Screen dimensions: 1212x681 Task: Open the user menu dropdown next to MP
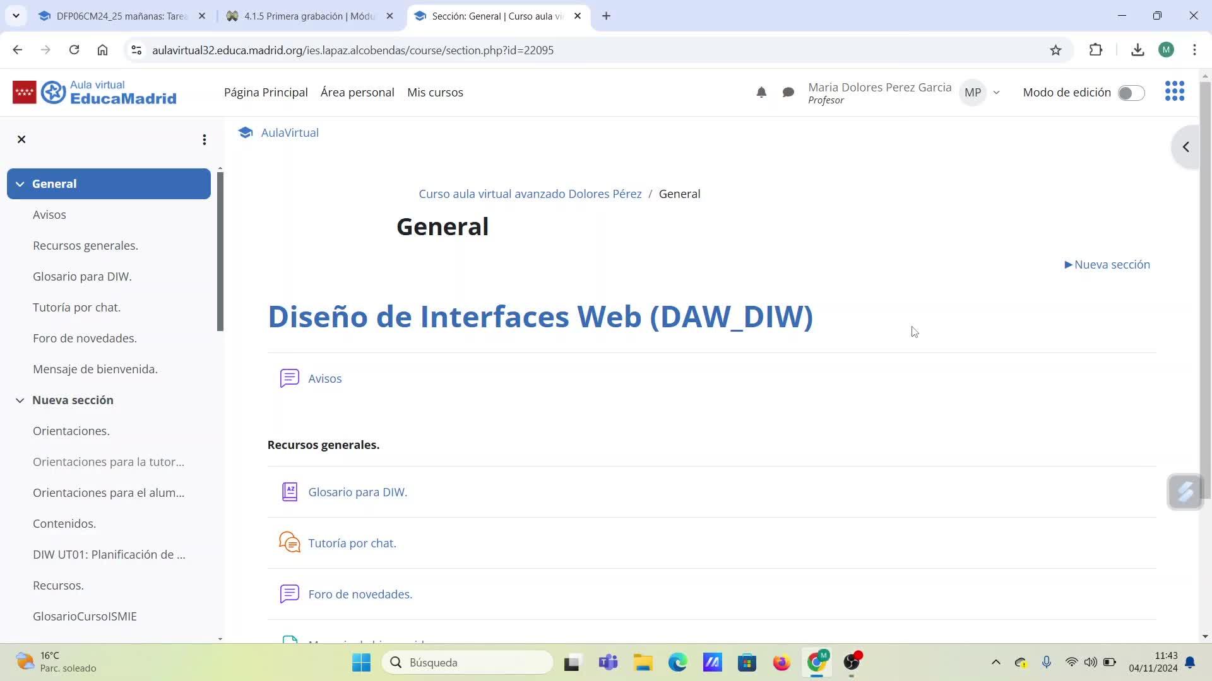click(996, 93)
